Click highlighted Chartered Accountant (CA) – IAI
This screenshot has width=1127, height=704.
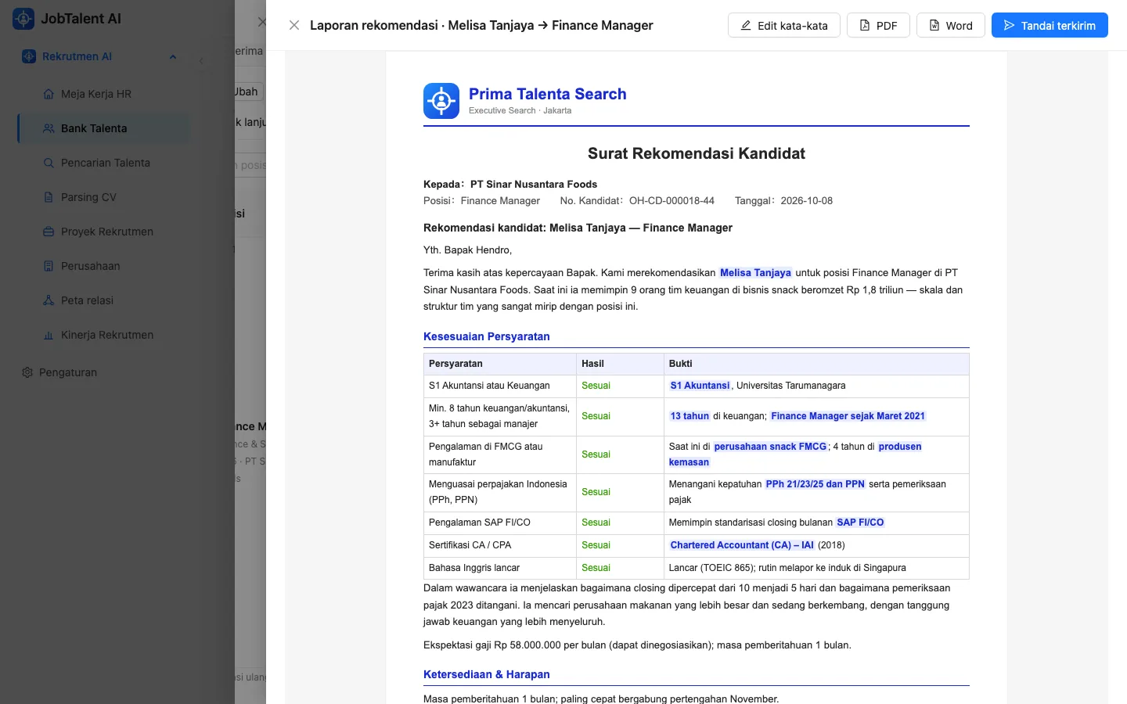coord(742,545)
